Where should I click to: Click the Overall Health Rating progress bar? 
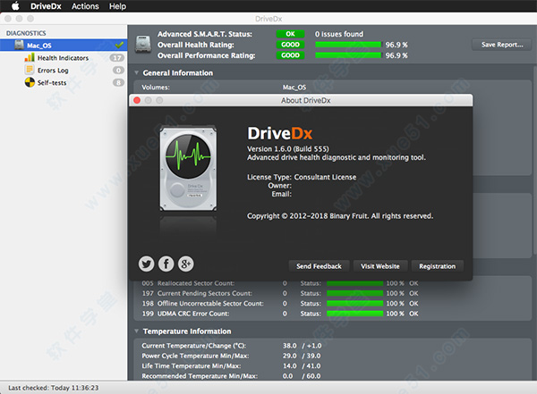coord(348,45)
